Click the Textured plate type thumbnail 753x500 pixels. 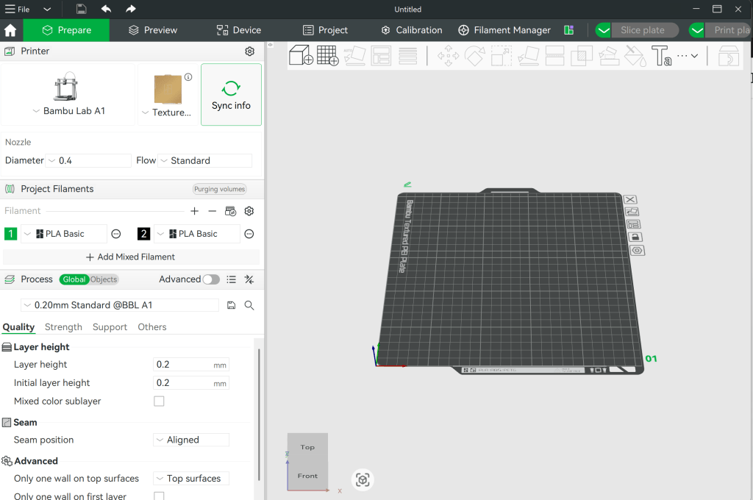168,89
